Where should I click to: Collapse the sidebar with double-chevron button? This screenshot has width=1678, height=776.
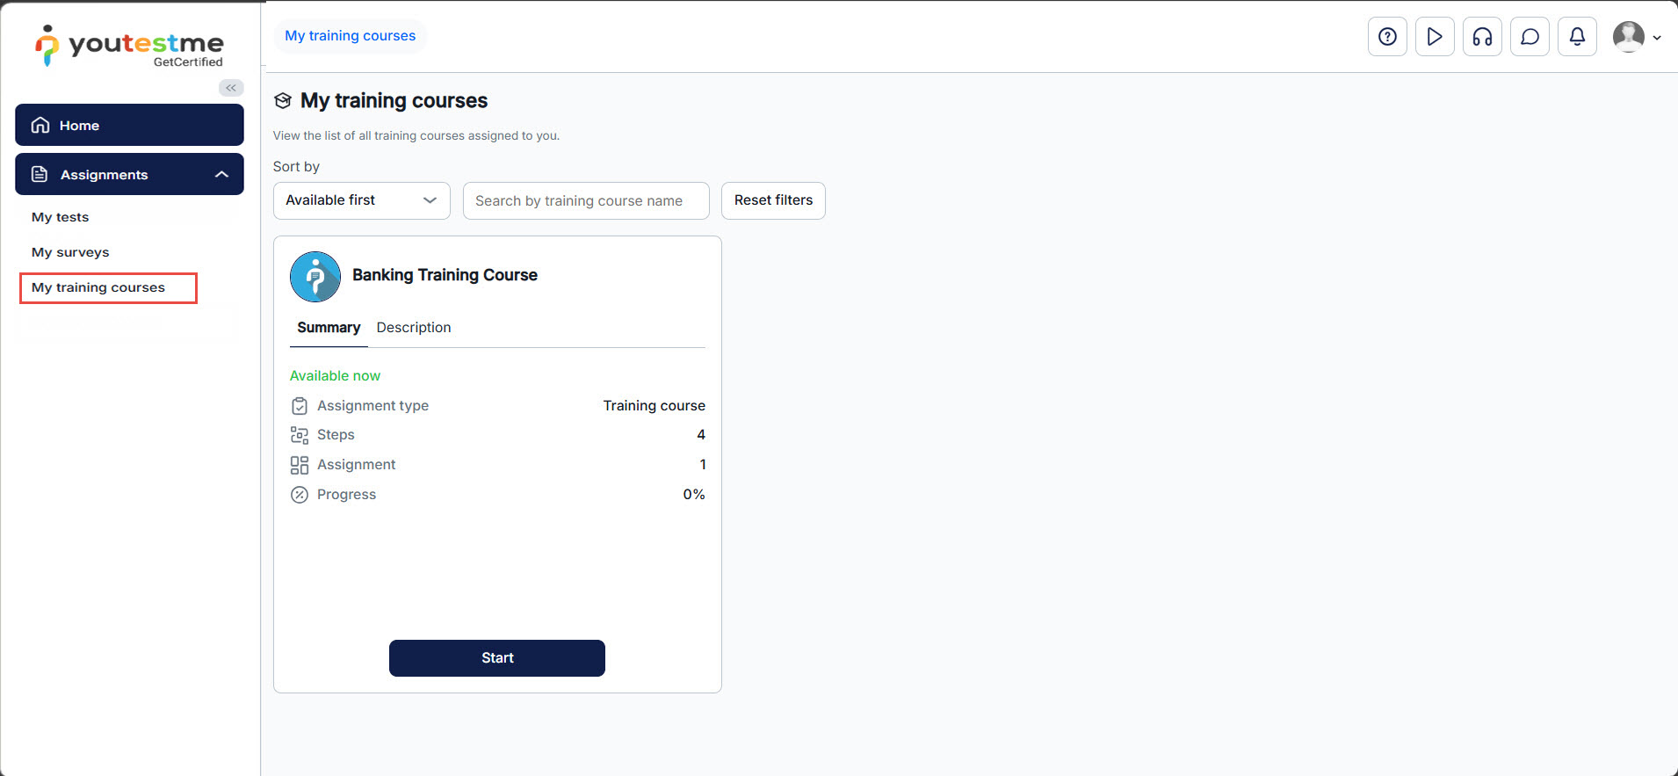tap(231, 88)
